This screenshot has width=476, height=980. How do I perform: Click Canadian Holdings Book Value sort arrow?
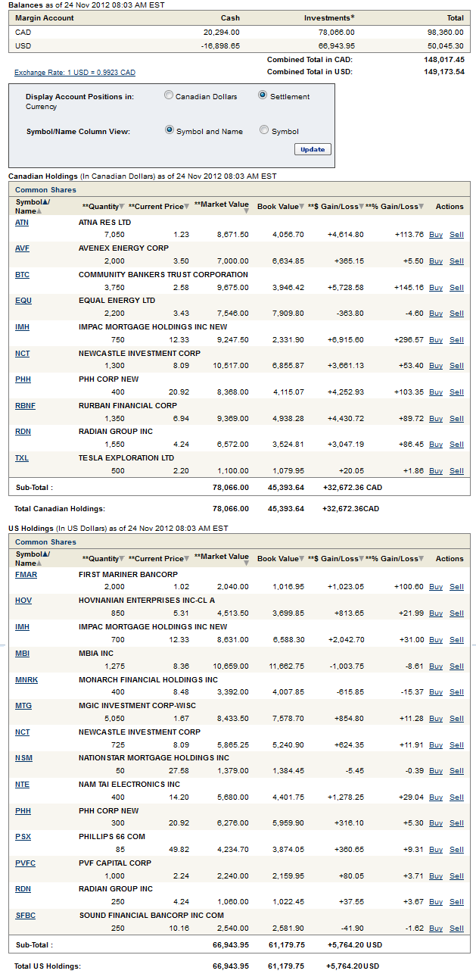pos(302,207)
